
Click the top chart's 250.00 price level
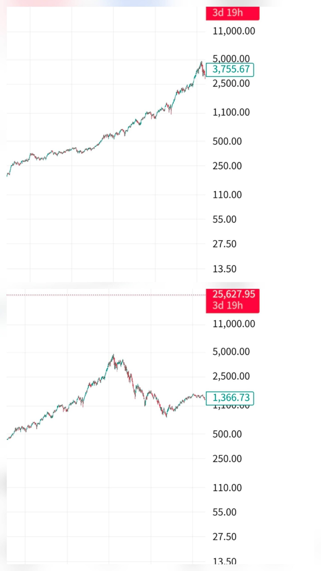click(x=227, y=166)
